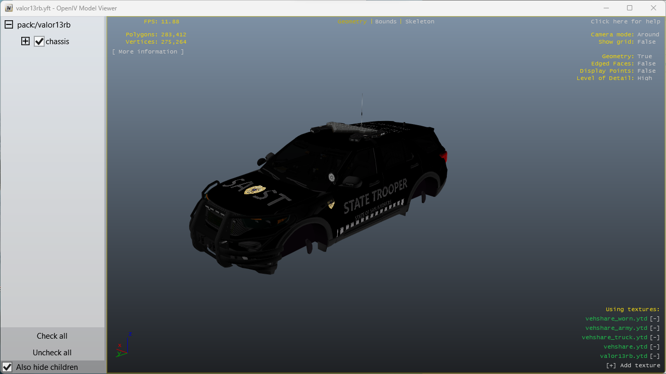Click the Add texture option
Screen dimensions: 666x374
[x=633, y=366]
